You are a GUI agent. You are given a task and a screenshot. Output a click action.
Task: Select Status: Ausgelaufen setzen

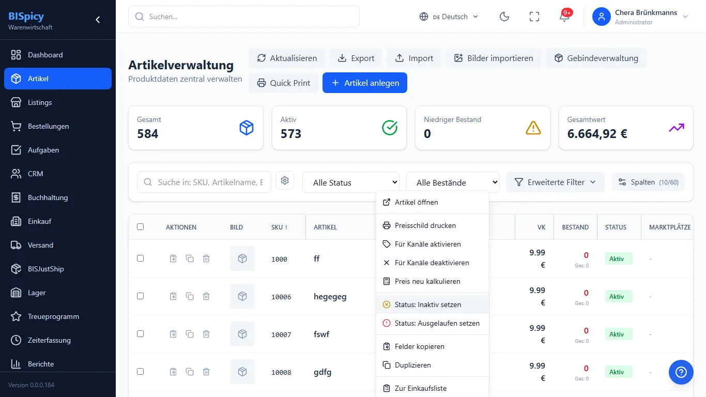(433, 323)
